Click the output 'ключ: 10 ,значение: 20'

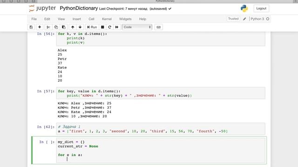click(x=82, y=116)
